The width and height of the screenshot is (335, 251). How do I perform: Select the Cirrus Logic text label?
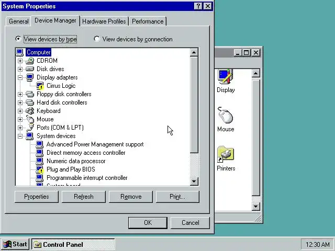pyautogui.click(x=61, y=86)
